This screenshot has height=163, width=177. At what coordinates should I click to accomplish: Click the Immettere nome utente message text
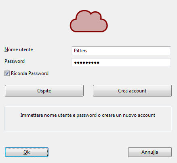(x=88, y=115)
